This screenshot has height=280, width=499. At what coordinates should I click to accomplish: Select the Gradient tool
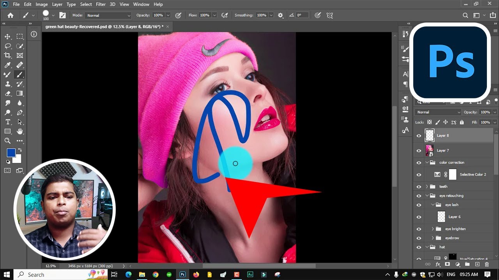click(x=19, y=93)
